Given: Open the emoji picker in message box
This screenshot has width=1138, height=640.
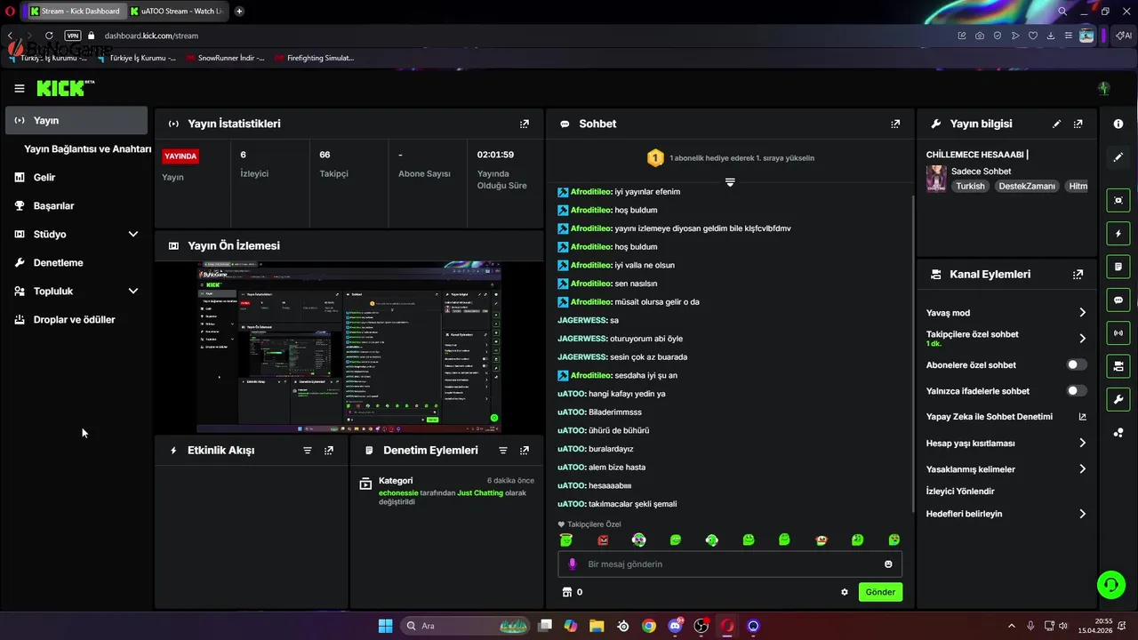Looking at the screenshot, I should (x=888, y=564).
